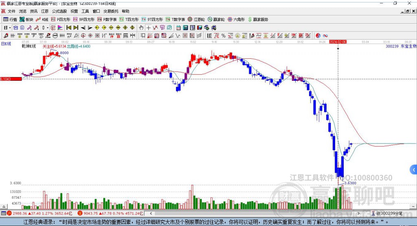
Task: Click the 收300239分笔 status entry
Action: (x=387, y=213)
